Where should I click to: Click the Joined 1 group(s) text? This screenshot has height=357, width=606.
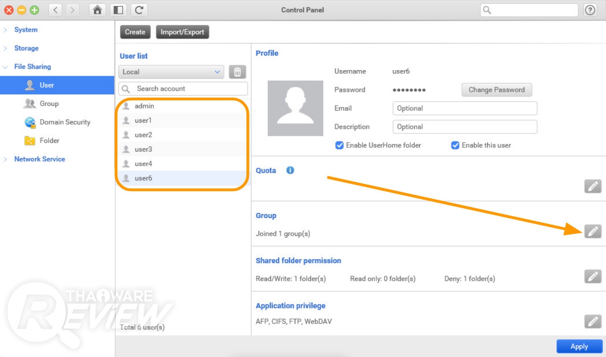pos(283,234)
